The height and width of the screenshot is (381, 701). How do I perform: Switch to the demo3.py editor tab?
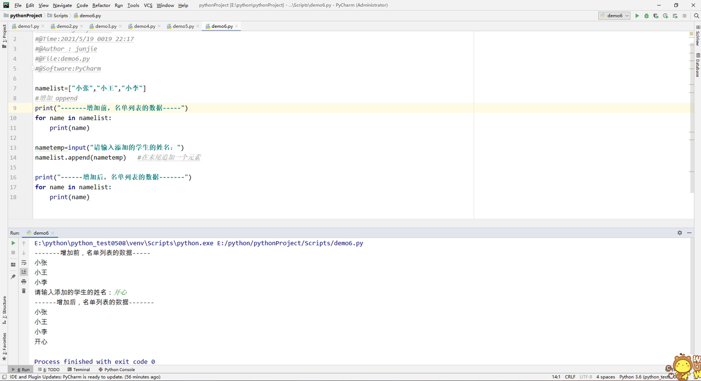coord(106,26)
